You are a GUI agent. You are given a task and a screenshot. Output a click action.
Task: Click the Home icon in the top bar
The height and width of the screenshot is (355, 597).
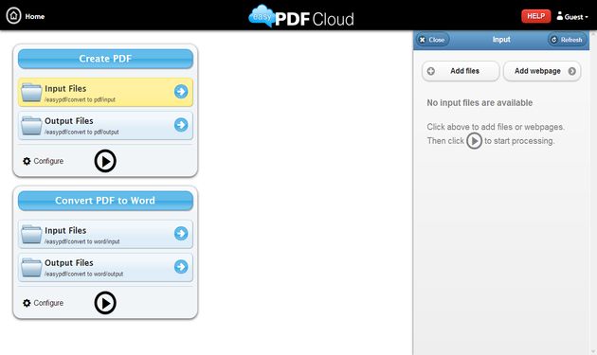pyautogui.click(x=13, y=16)
